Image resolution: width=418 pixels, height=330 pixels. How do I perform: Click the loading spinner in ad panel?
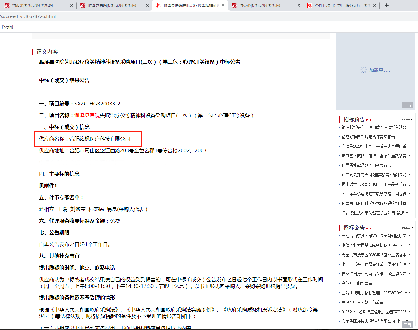[x=363, y=70]
